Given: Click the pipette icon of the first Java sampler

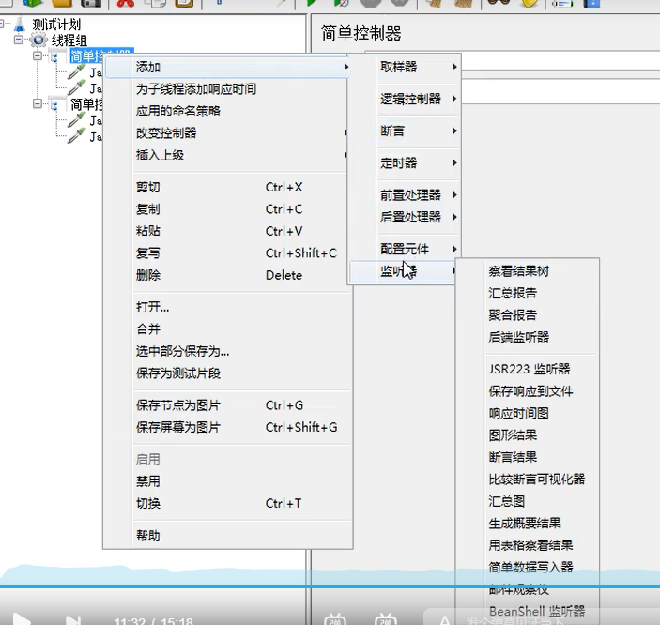Looking at the screenshot, I should (76, 72).
